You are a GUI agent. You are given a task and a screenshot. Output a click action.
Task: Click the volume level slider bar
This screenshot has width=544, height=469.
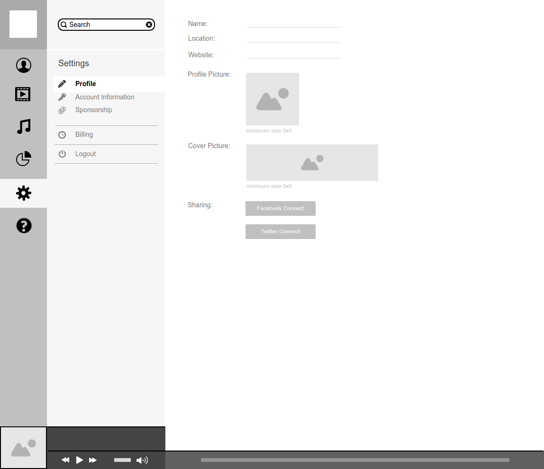pos(122,460)
